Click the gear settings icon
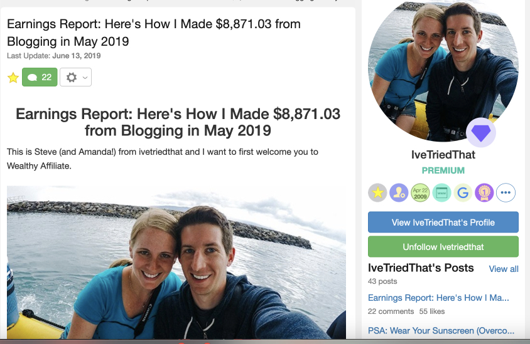The width and height of the screenshot is (530, 344). tap(72, 77)
